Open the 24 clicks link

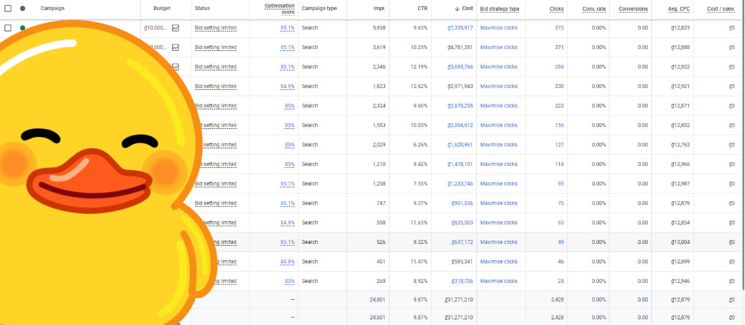[x=561, y=281]
